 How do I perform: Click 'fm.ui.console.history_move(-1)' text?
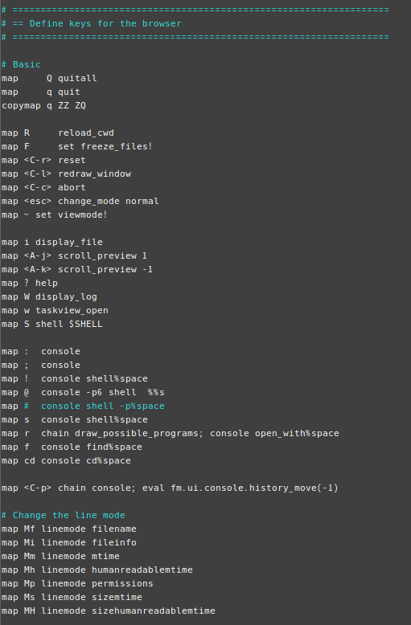pyautogui.click(x=255, y=488)
